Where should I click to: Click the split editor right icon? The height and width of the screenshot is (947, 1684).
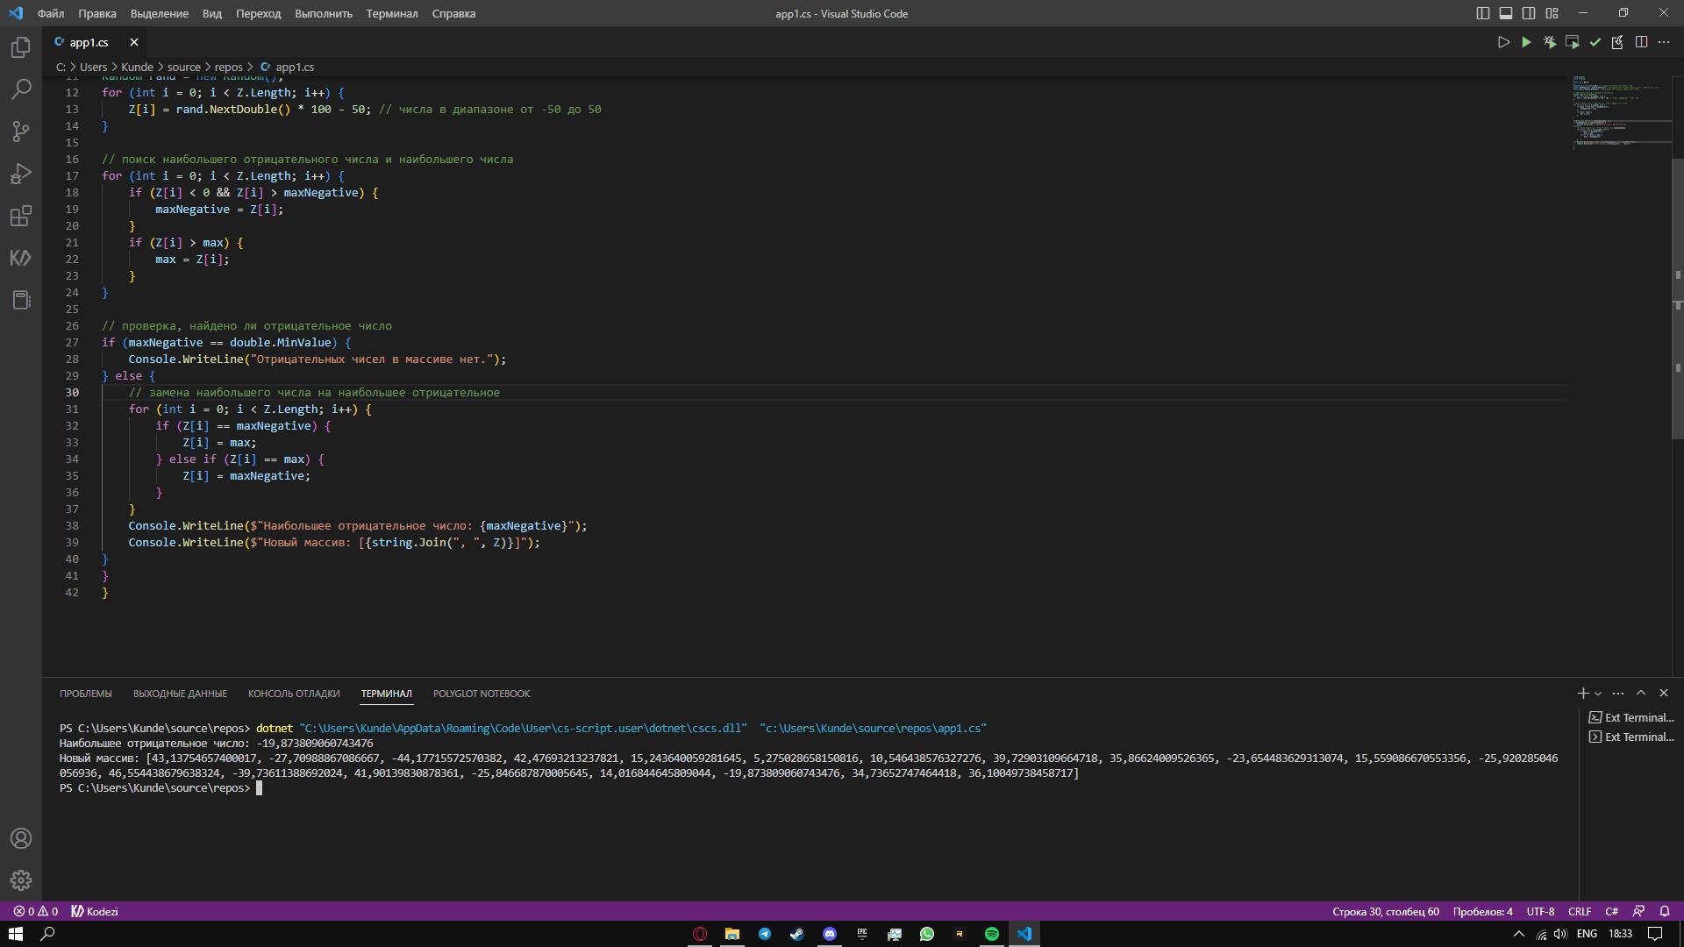click(x=1641, y=42)
